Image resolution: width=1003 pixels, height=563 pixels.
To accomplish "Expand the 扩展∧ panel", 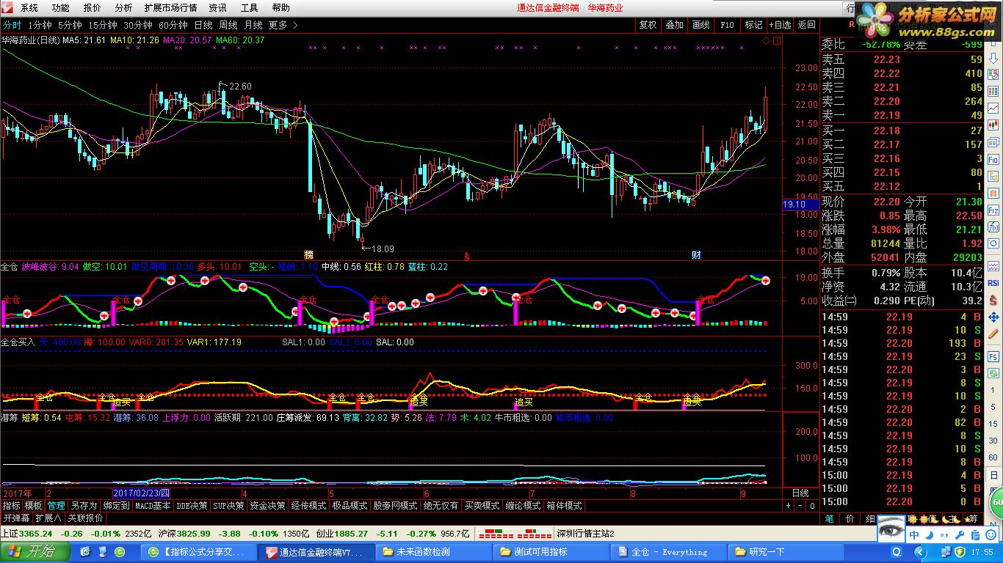I will pos(48,518).
